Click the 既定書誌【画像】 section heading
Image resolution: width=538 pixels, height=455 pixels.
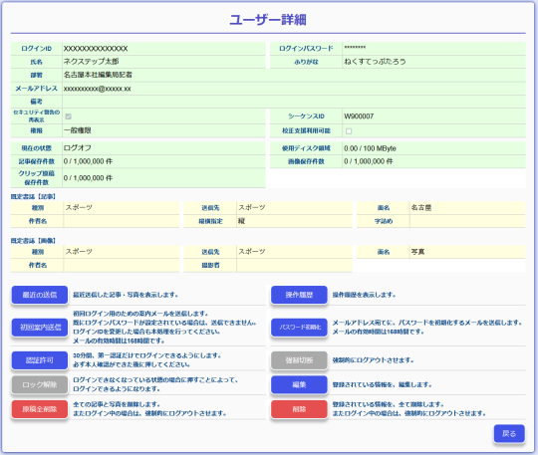tap(33, 241)
